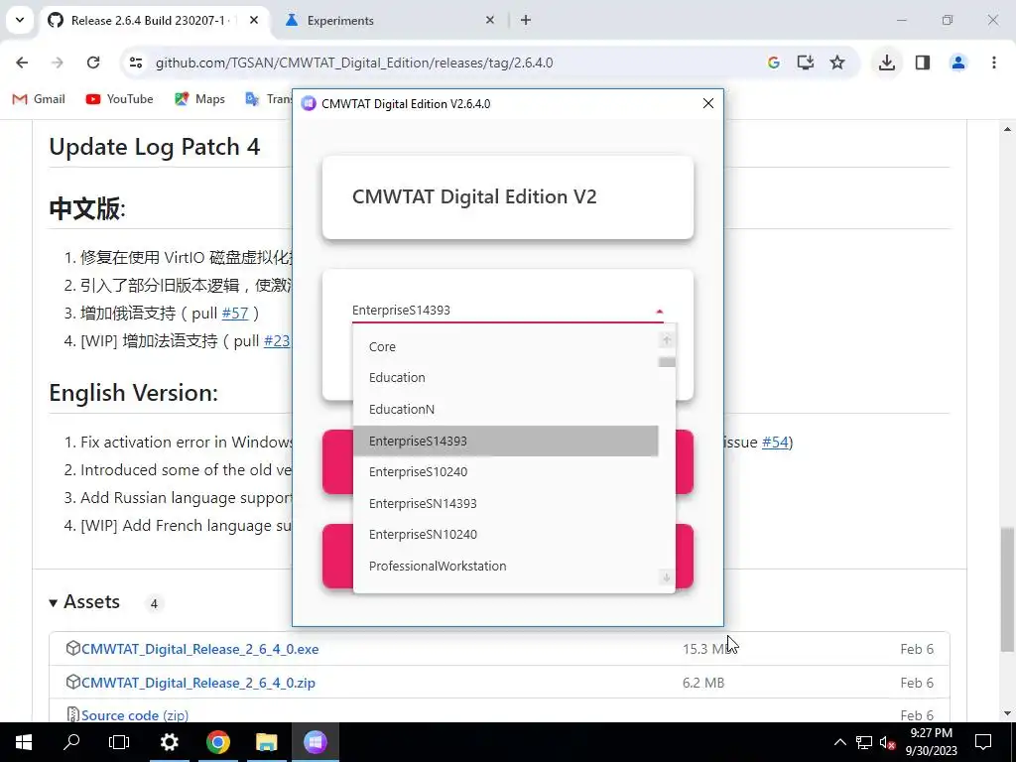
Task: Switch to Release 2.6.4 Build tab
Action: click(154, 21)
